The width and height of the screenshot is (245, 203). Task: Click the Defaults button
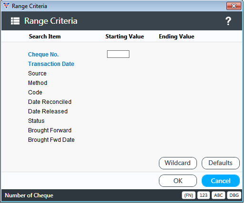[x=221, y=163]
